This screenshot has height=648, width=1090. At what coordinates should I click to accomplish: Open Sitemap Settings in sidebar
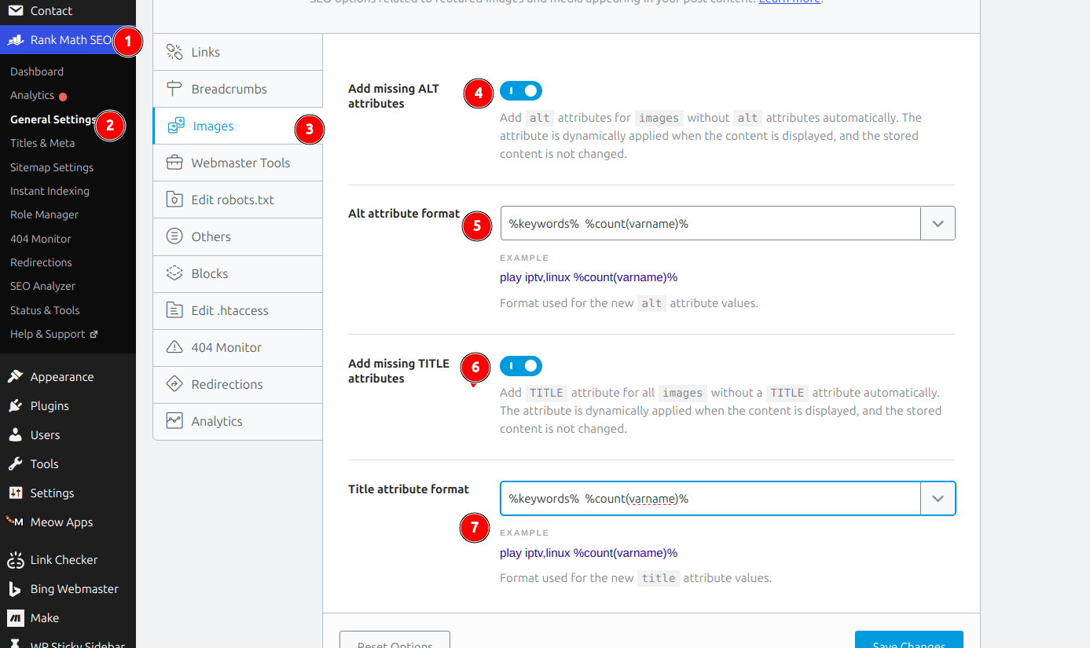52,167
